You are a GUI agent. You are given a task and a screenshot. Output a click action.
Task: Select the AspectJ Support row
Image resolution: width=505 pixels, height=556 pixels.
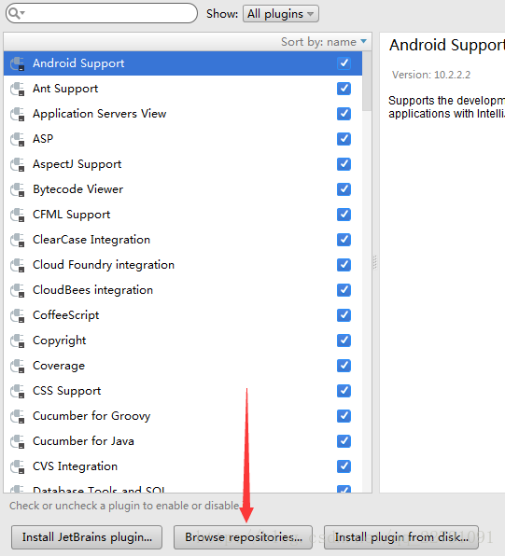pyautogui.click(x=183, y=164)
